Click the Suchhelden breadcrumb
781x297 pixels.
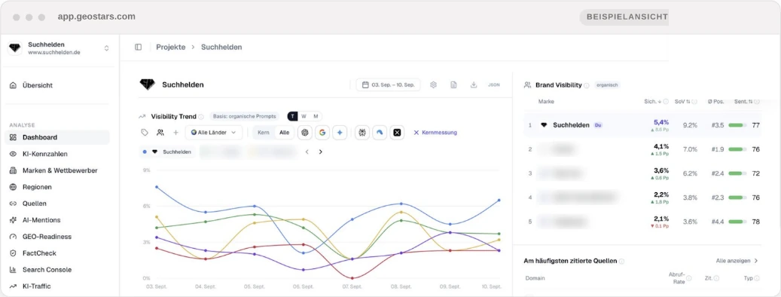pyautogui.click(x=221, y=47)
